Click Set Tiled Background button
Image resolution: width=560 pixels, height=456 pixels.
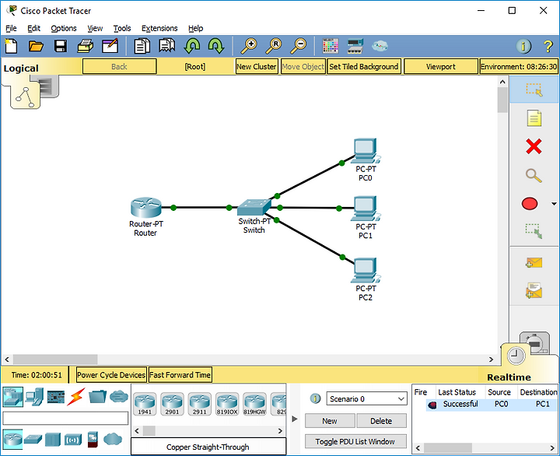pos(363,66)
